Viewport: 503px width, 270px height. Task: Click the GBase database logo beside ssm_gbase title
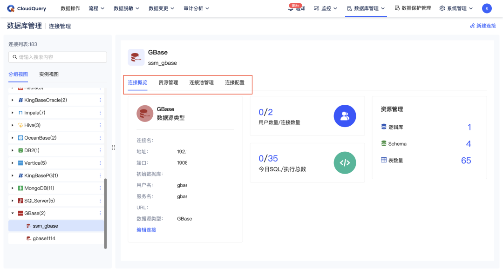point(136,57)
